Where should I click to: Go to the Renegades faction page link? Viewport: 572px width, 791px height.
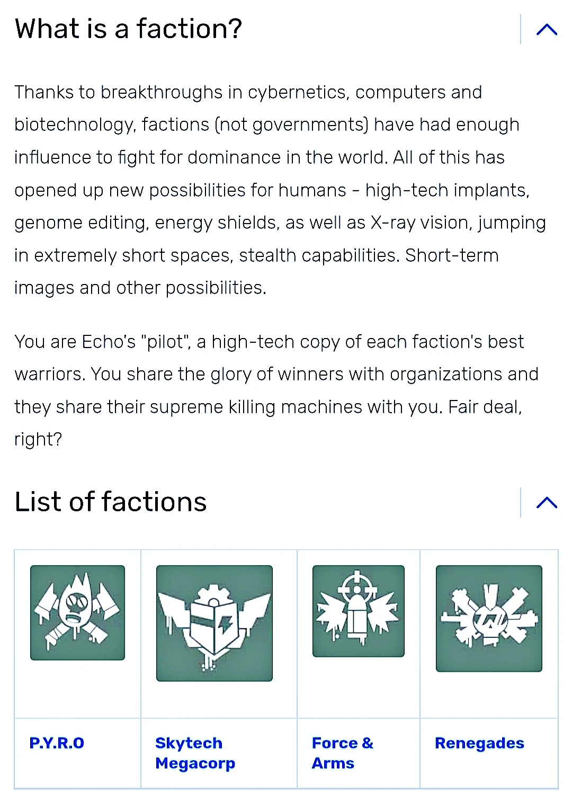479,743
